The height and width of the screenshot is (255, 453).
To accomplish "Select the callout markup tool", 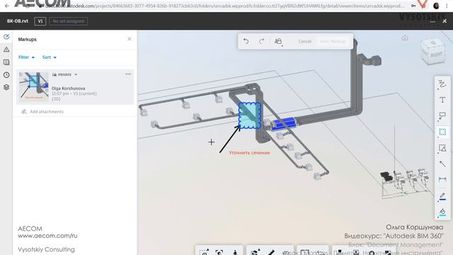I will pyautogui.click(x=442, y=116).
